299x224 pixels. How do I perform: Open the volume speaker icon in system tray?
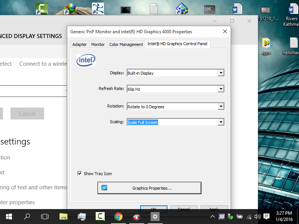(257, 216)
